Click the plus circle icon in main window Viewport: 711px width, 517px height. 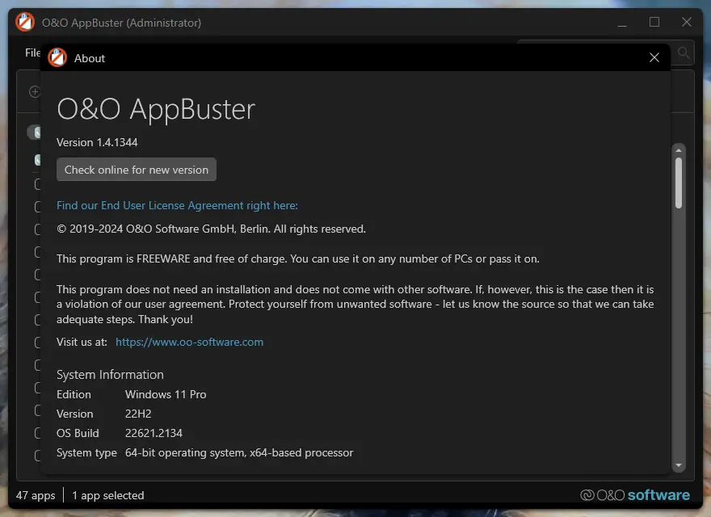click(x=35, y=91)
